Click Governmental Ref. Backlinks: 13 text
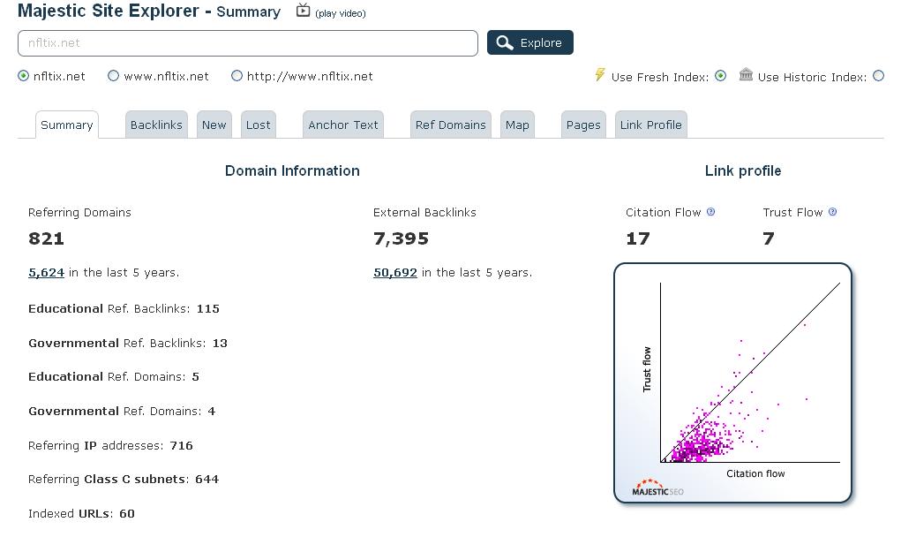Image resolution: width=901 pixels, height=537 pixels. click(128, 344)
